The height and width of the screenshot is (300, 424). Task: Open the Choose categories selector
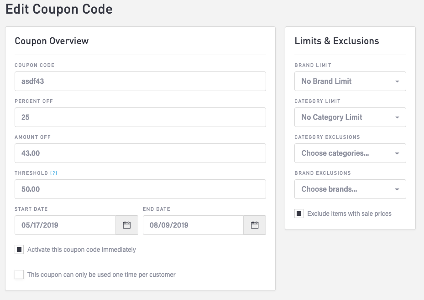pyautogui.click(x=342, y=153)
